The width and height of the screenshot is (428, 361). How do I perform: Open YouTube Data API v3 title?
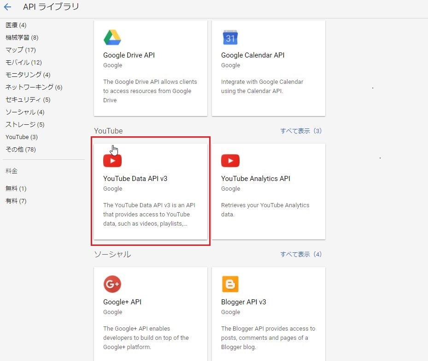point(135,179)
